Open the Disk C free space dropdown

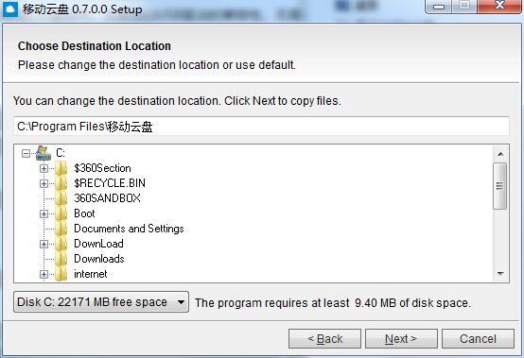point(101,302)
